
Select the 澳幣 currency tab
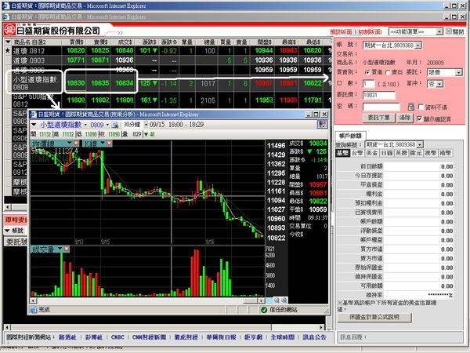coord(430,153)
